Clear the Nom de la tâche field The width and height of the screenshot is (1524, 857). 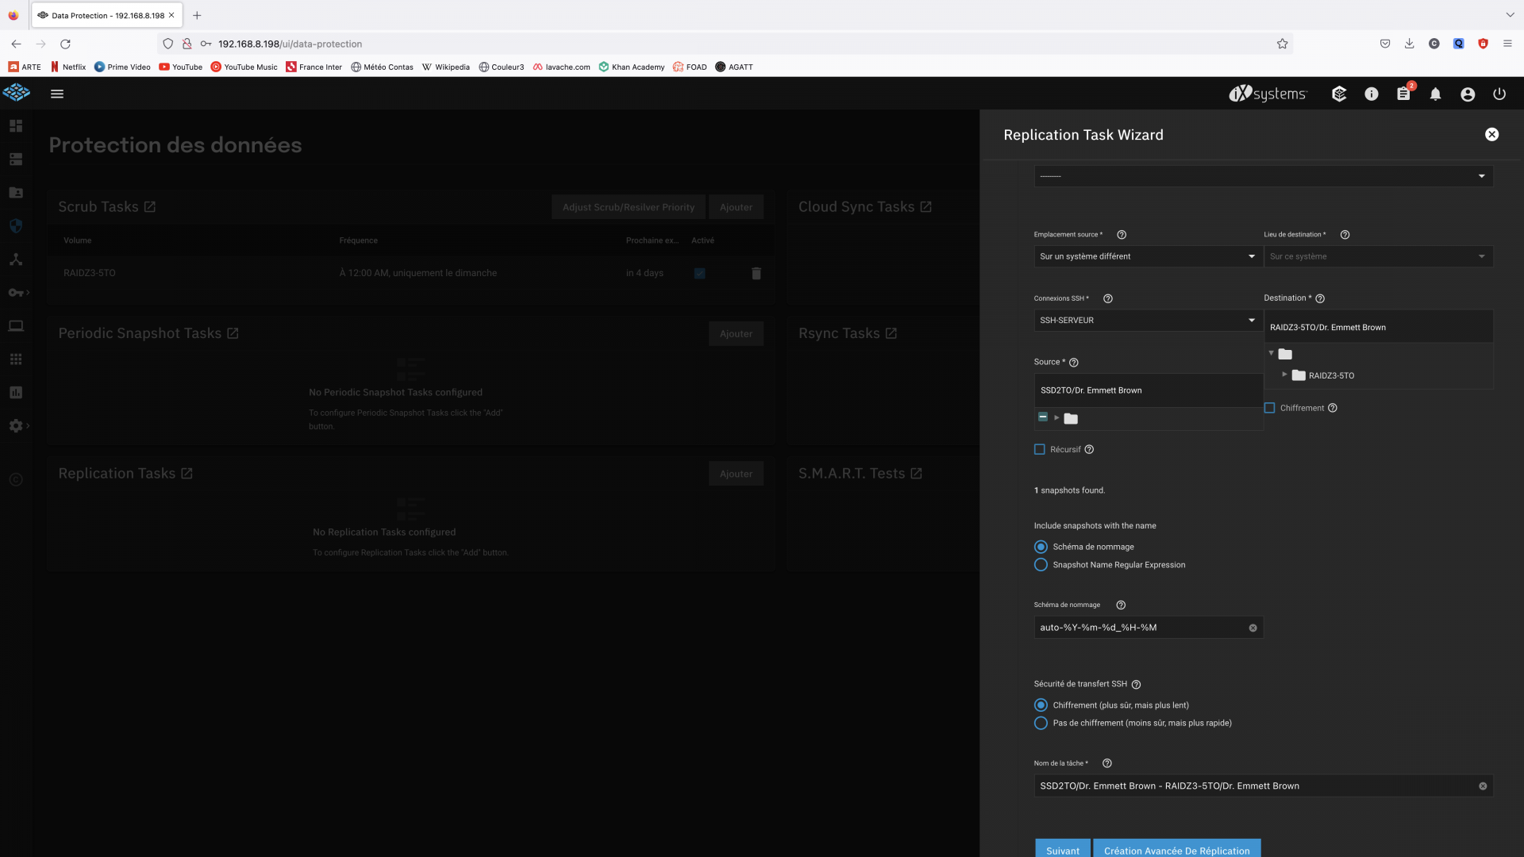[x=1483, y=786]
